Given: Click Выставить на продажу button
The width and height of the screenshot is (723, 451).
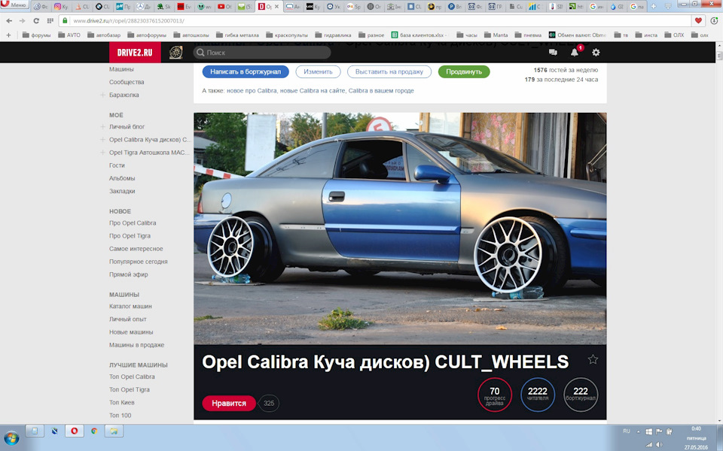Looking at the screenshot, I should click(389, 72).
